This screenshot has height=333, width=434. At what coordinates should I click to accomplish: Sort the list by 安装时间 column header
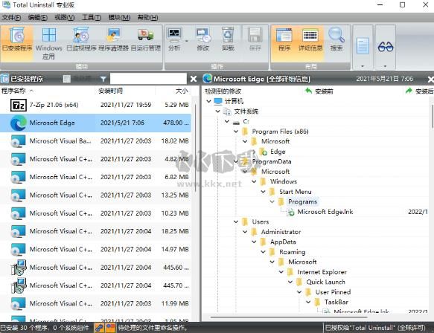click(x=111, y=91)
